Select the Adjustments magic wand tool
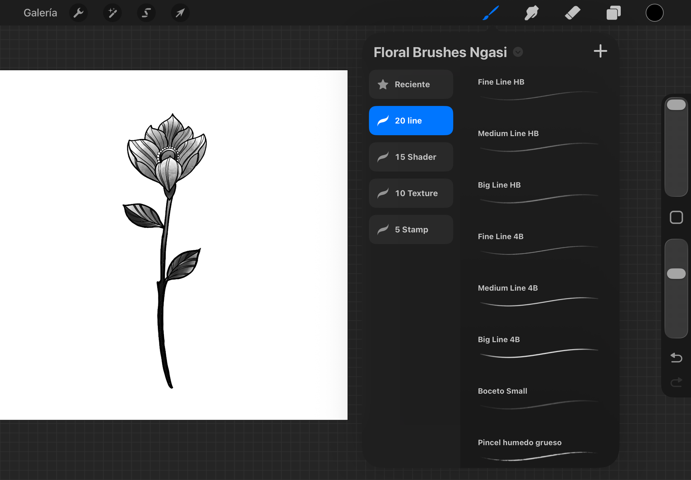Image resolution: width=691 pixels, height=480 pixels. (x=112, y=13)
